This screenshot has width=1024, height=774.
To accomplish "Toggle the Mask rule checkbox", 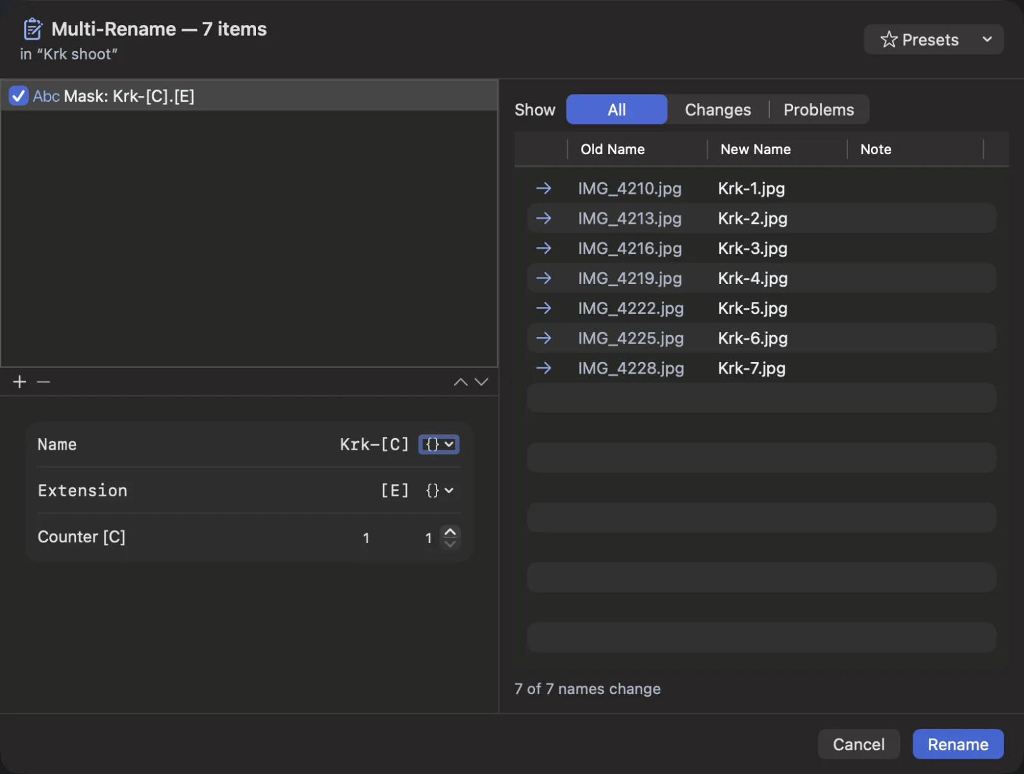I will [x=19, y=96].
